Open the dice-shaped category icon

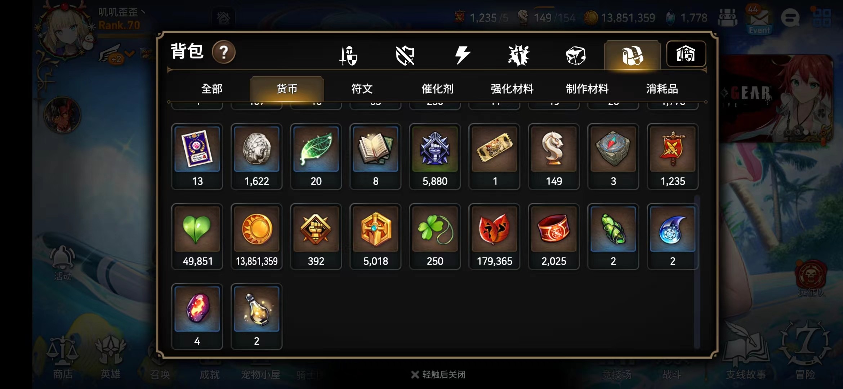(x=575, y=55)
